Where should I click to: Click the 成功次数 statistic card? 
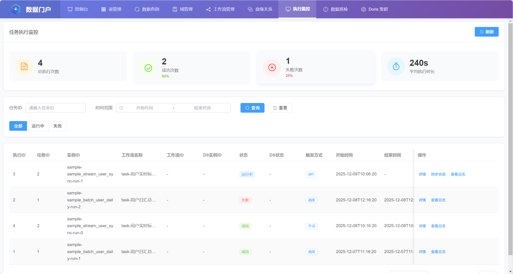(x=192, y=68)
